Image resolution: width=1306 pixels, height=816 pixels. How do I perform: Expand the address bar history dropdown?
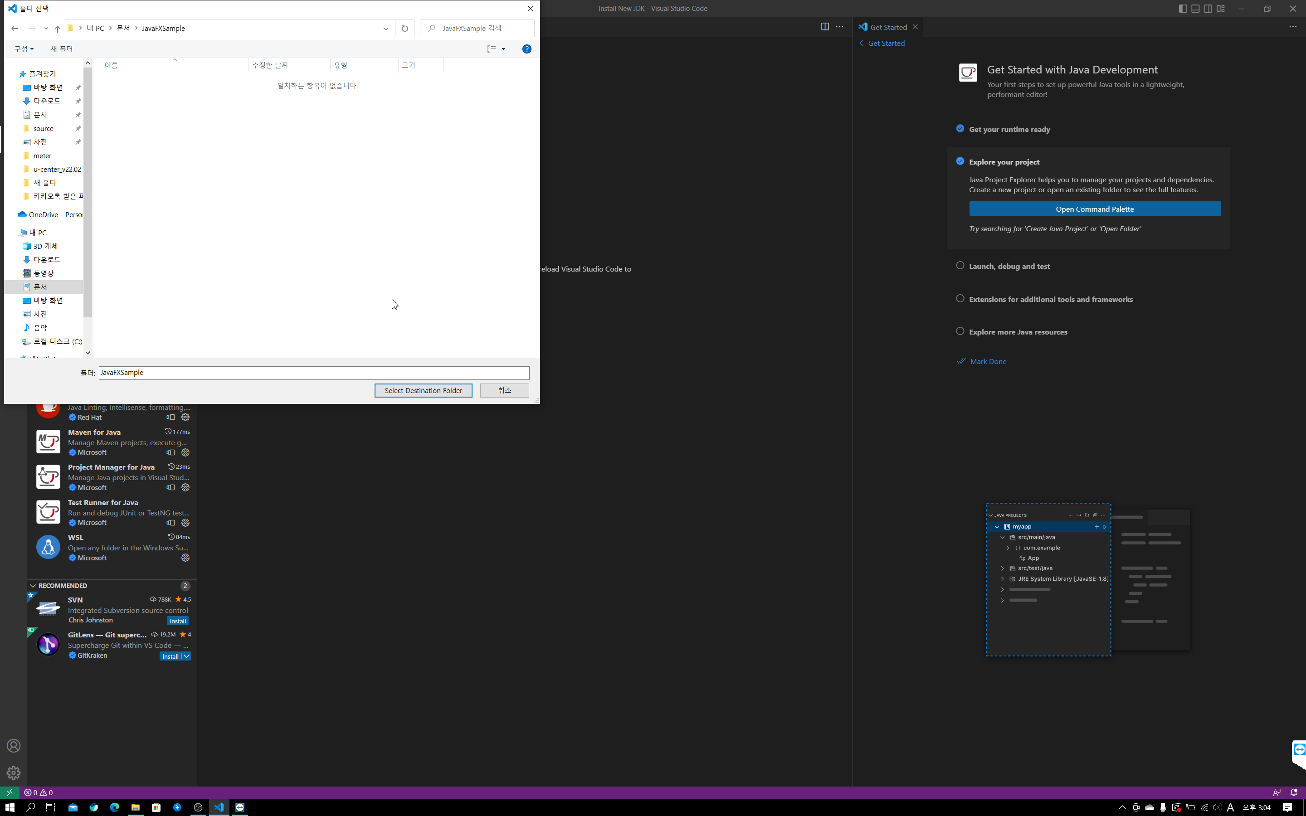click(385, 28)
